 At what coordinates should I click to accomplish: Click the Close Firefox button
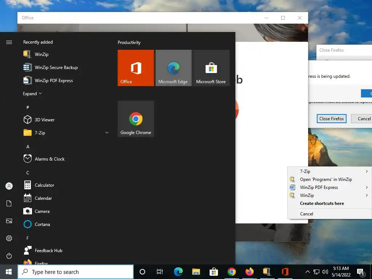click(331, 119)
